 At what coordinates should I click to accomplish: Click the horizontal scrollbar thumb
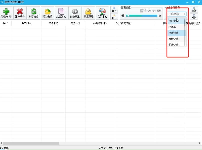pyautogui.click(x=31, y=143)
